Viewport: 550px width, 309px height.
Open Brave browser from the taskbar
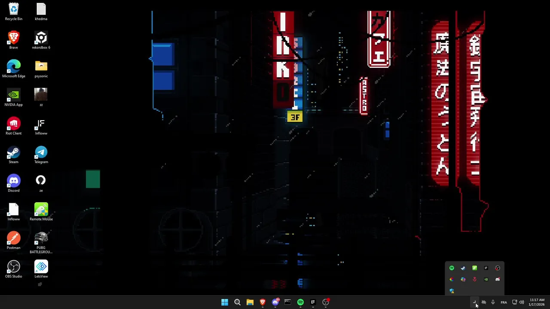[263, 302]
